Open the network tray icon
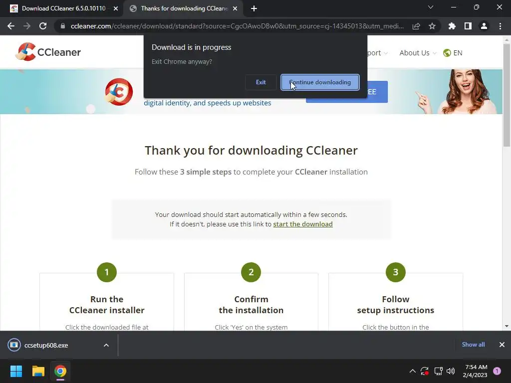The image size is (511, 383). click(438, 371)
